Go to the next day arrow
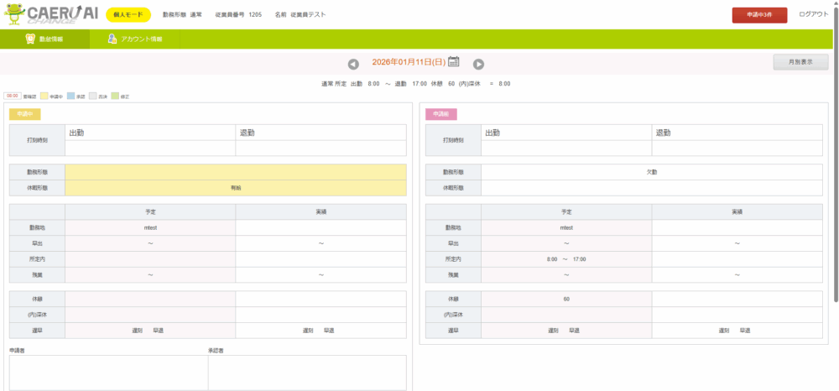 click(478, 64)
